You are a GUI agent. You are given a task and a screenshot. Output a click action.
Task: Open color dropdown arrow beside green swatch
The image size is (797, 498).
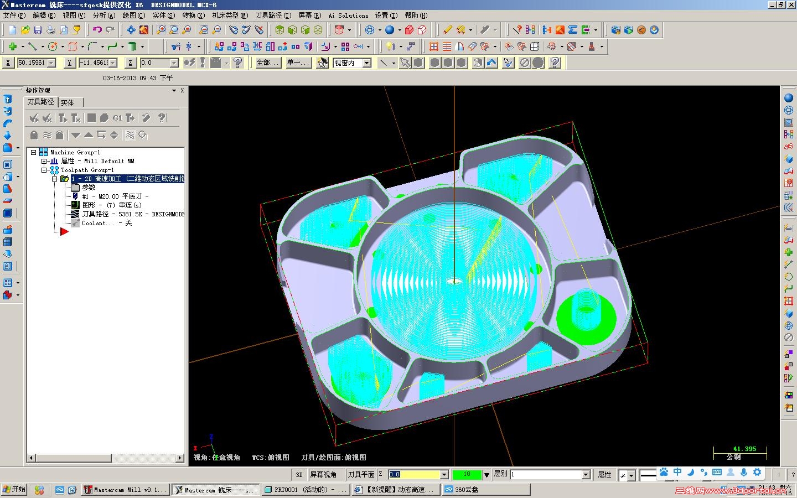tap(487, 475)
